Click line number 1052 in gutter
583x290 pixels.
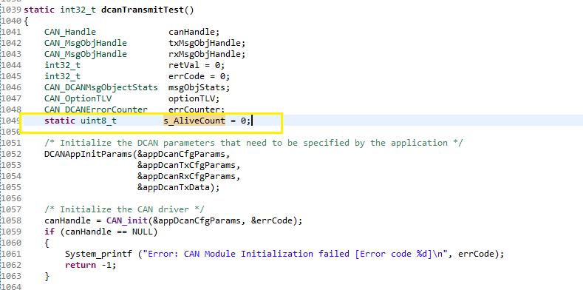pyautogui.click(x=11, y=154)
